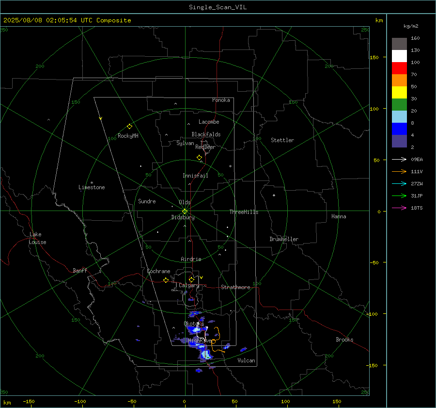Click the Innisfail town label
Viewport: 436px width, 408px height.
(195, 176)
